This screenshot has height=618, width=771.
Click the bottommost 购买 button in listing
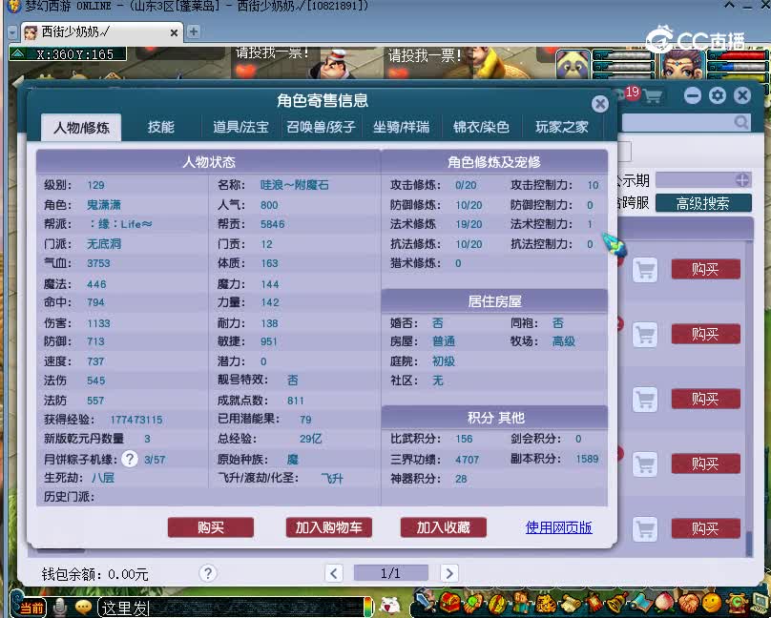tap(705, 528)
